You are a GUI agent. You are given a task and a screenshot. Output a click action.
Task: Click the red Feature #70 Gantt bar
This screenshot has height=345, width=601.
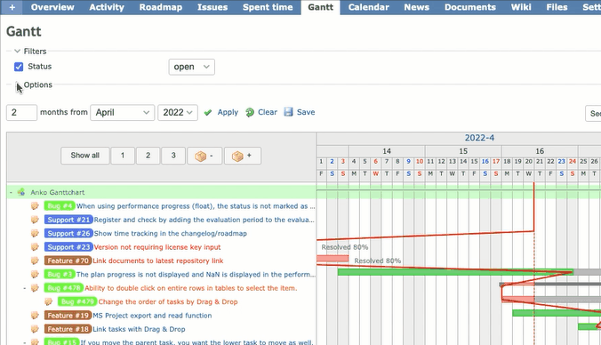coord(333,259)
